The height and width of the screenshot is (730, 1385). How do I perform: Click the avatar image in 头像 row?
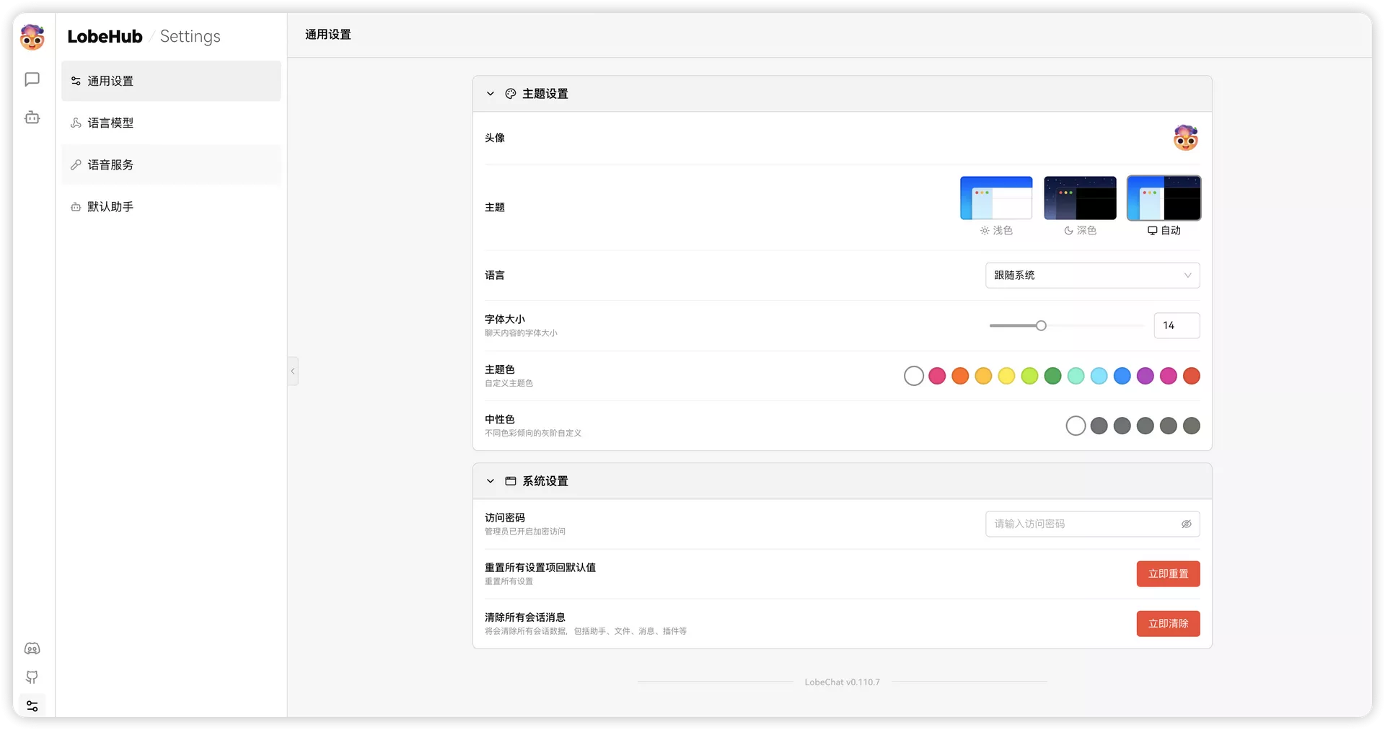(x=1185, y=138)
